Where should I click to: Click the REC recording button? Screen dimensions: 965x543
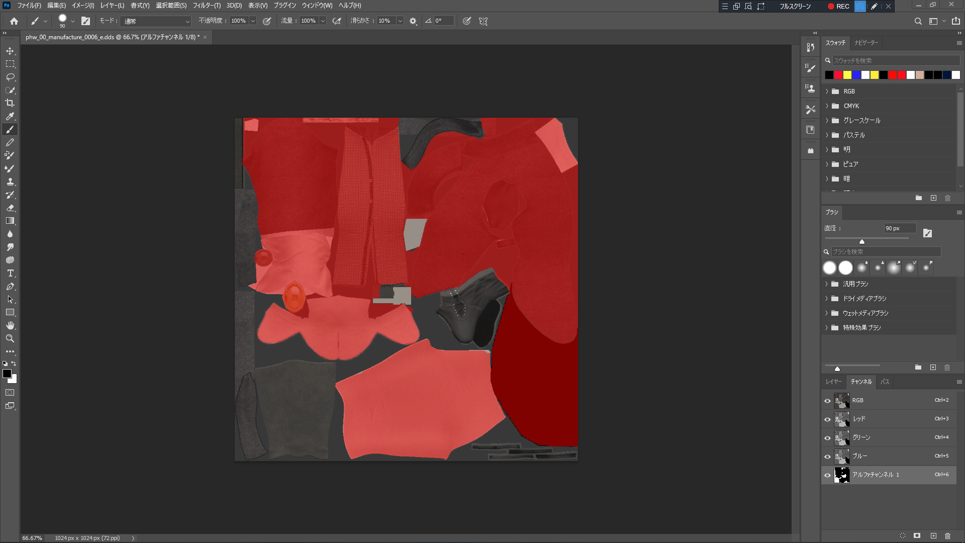(838, 6)
